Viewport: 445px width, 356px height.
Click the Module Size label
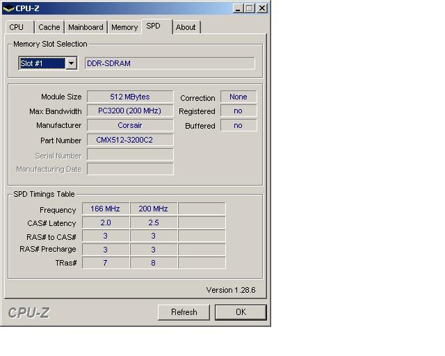pyautogui.click(x=61, y=97)
